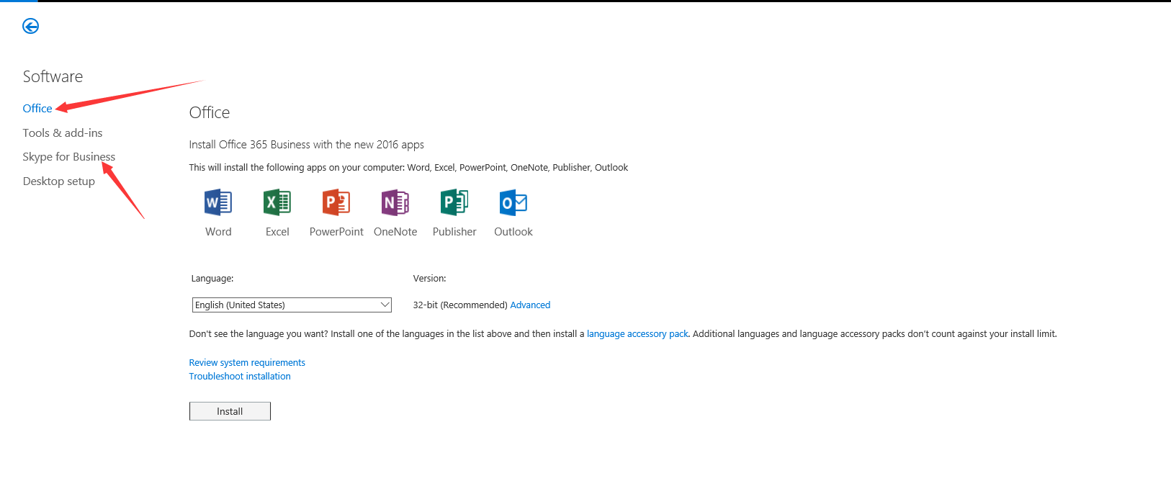Screen dimensions: 1171x481
Task: Click the OneNote app icon
Action: tap(395, 203)
